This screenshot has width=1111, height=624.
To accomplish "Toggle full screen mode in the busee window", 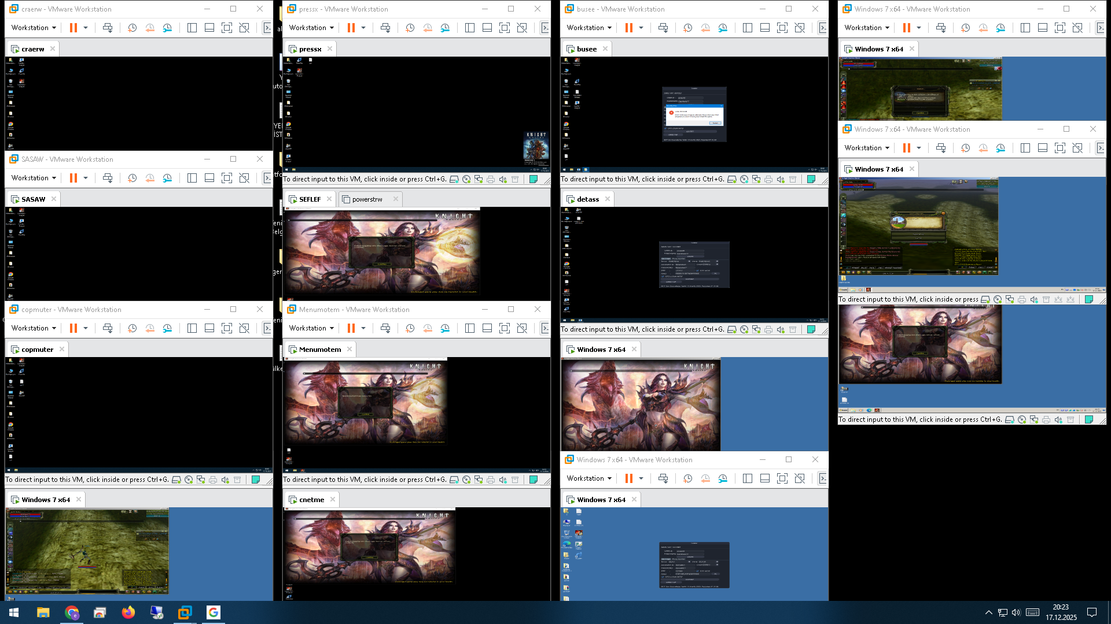I will click(x=782, y=28).
